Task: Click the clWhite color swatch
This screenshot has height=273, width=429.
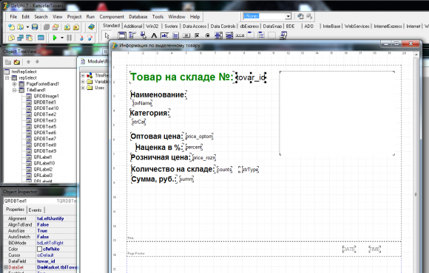Action: (39, 249)
